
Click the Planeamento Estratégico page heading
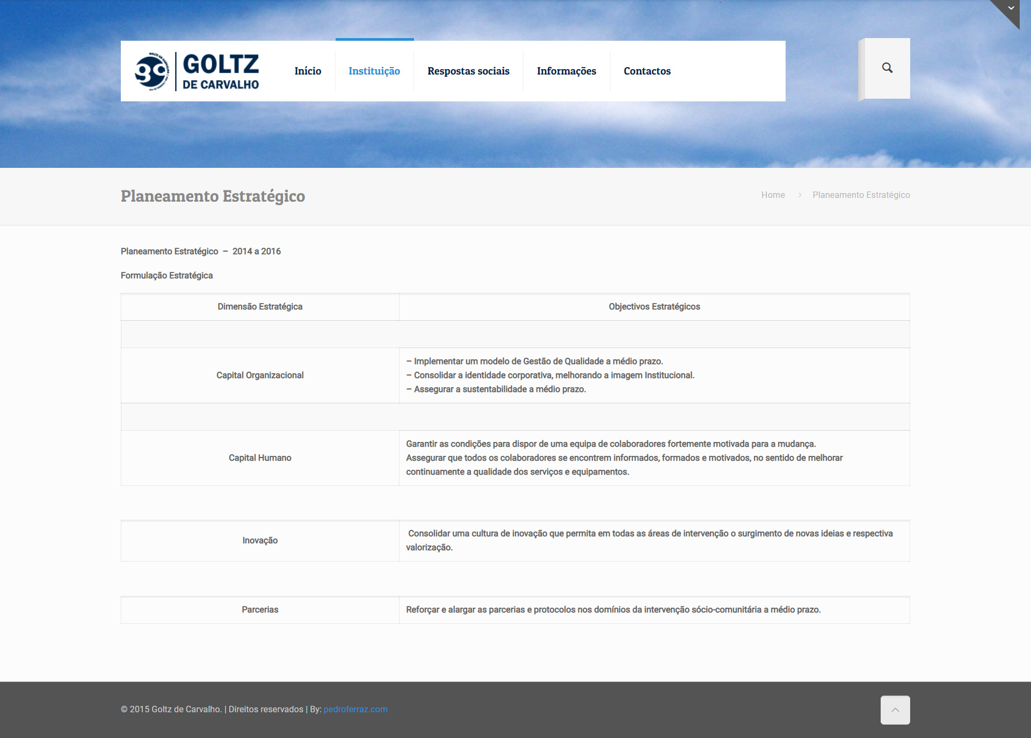[x=213, y=196]
